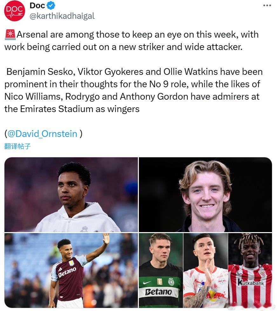The width and height of the screenshot is (278, 313).
Task: Click the Betano logo on the maroon shirt
Action: click(67, 273)
